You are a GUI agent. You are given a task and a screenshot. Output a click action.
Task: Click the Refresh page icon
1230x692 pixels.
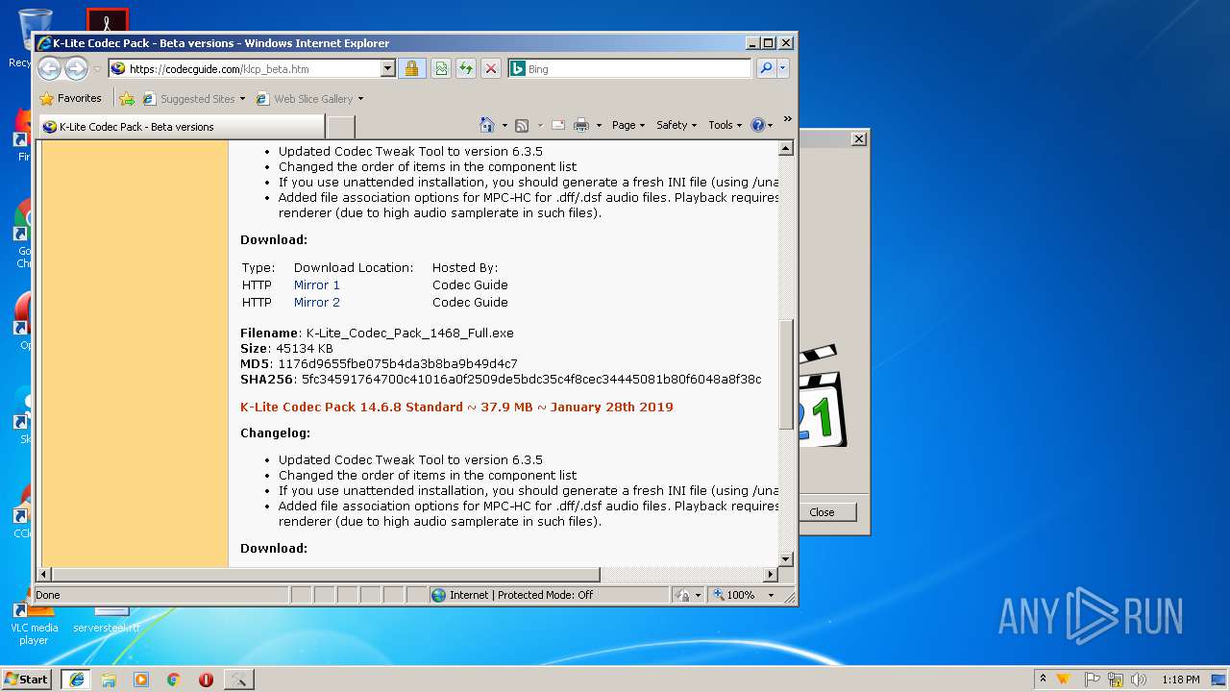pos(466,68)
